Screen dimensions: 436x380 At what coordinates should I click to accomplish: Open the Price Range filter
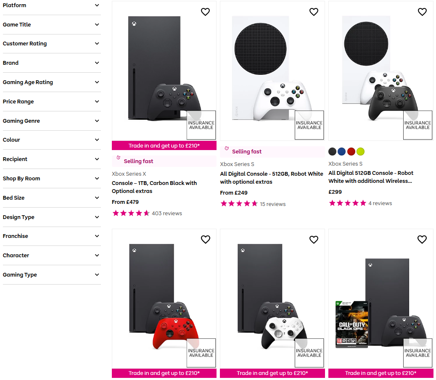pos(52,101)
